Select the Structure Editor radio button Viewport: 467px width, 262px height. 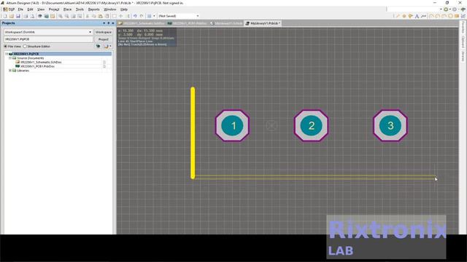pyautogui.click(x=25, y=47)
